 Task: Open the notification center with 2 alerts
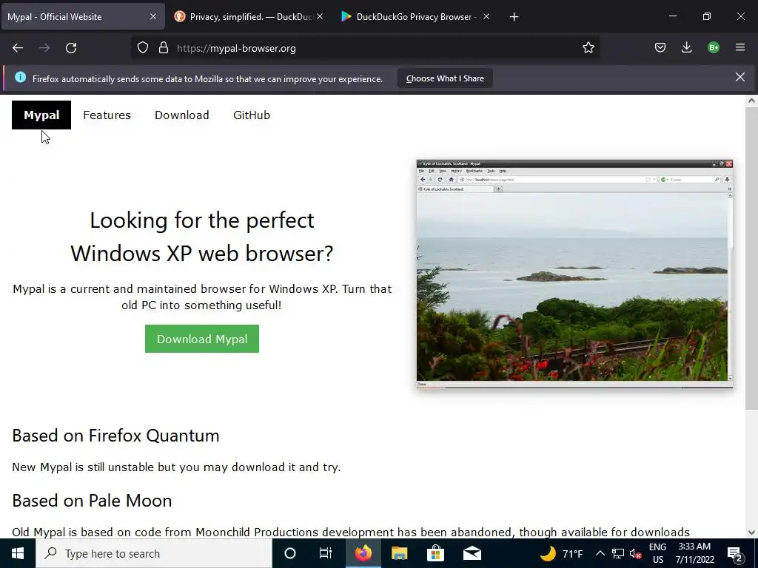coord(735,553)
